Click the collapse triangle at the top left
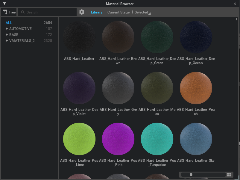The height and width of the screenshot is (180, 240). (x=4, y=4)
